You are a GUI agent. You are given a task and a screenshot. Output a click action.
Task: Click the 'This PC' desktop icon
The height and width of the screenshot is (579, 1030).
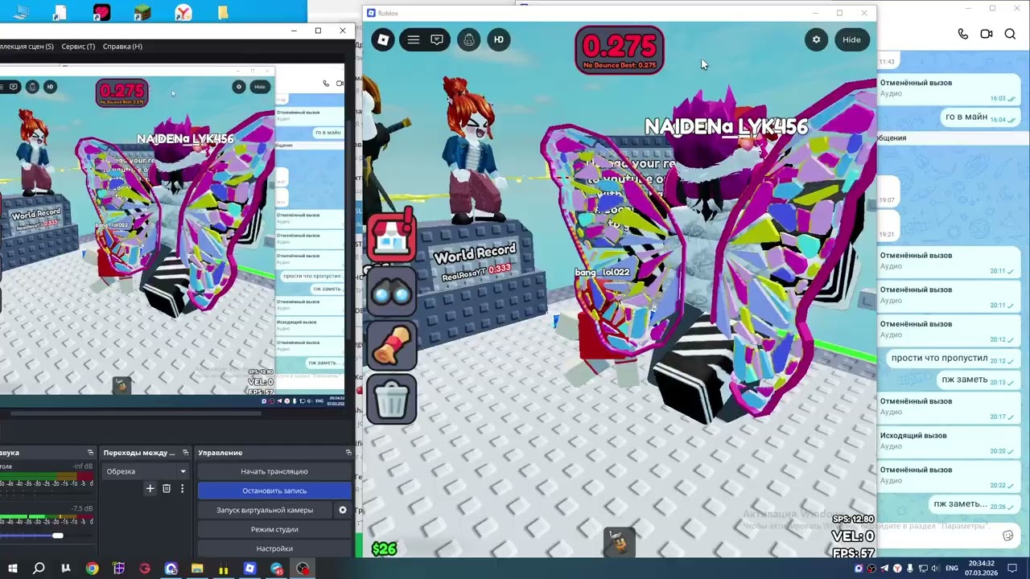(x=20, y=12)
